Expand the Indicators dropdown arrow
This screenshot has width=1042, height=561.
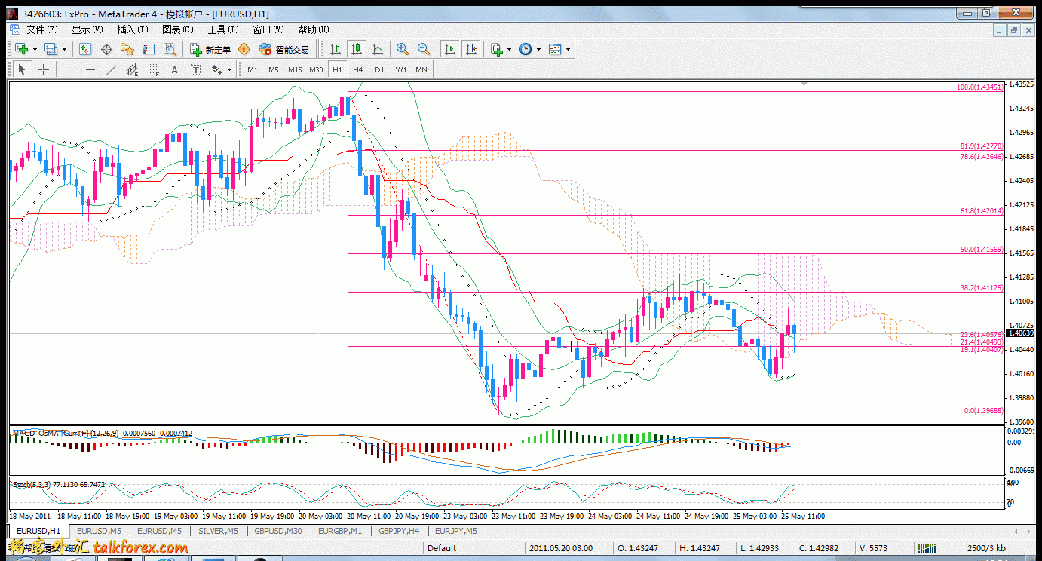pos(510,50)
